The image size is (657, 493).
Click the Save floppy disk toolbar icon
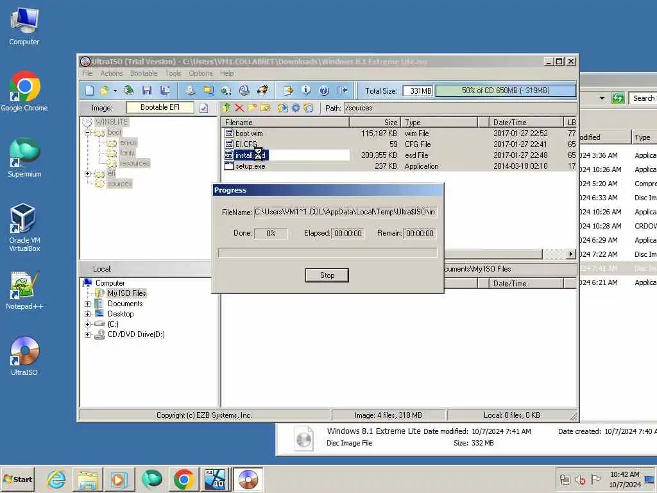[x=147, y=91]
